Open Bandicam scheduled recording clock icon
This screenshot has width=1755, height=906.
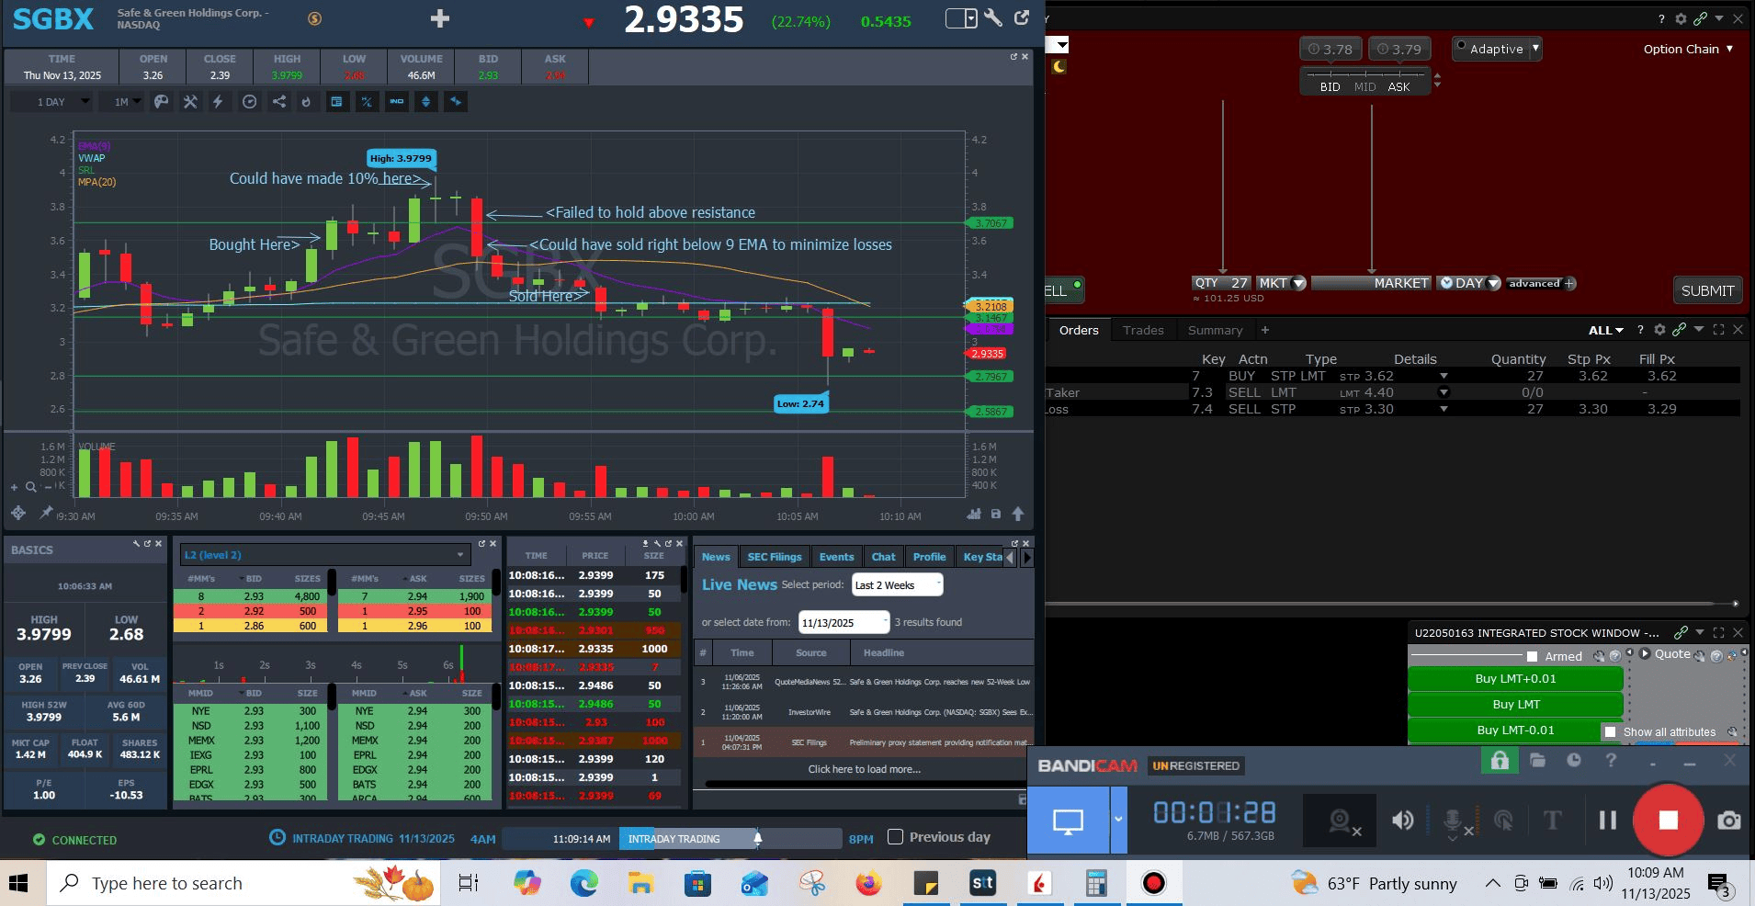point(1574,761)
